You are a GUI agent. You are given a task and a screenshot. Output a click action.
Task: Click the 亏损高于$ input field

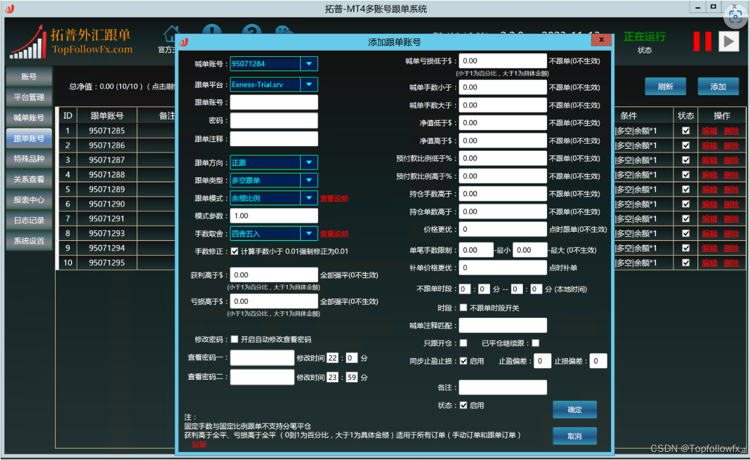(x=274, y=301)
